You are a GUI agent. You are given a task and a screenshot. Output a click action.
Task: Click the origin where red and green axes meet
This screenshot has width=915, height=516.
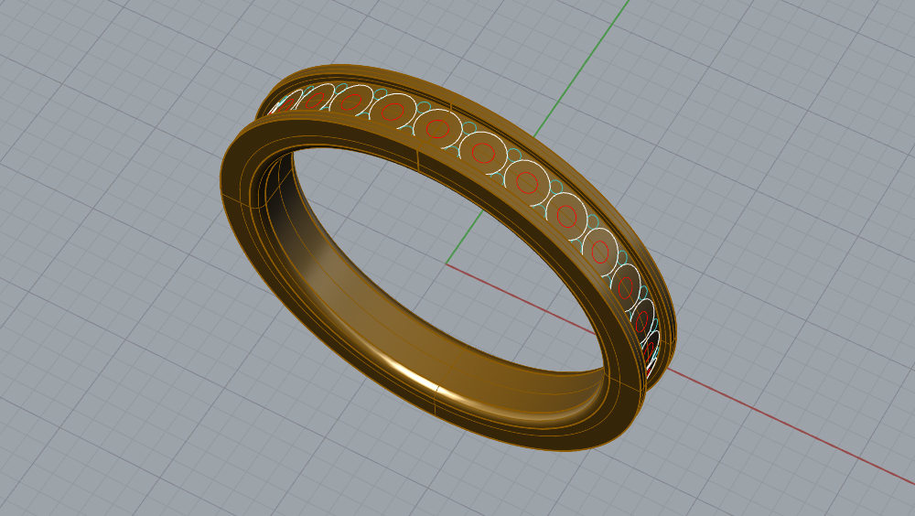[x=447, y=264]
